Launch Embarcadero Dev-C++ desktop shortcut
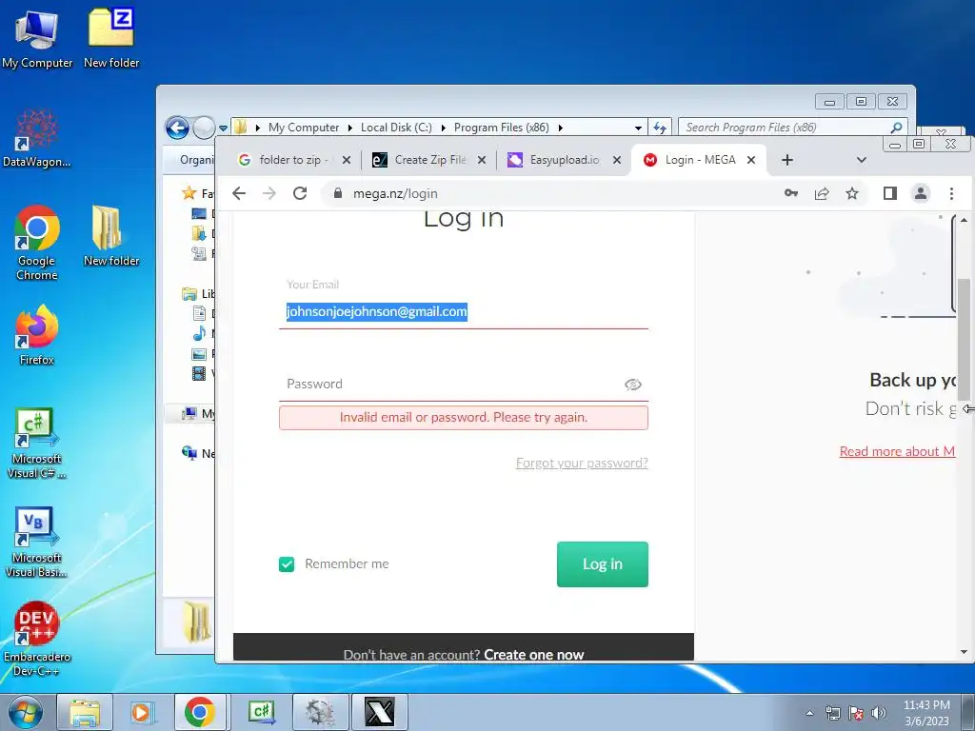 [x=37, y=639]
